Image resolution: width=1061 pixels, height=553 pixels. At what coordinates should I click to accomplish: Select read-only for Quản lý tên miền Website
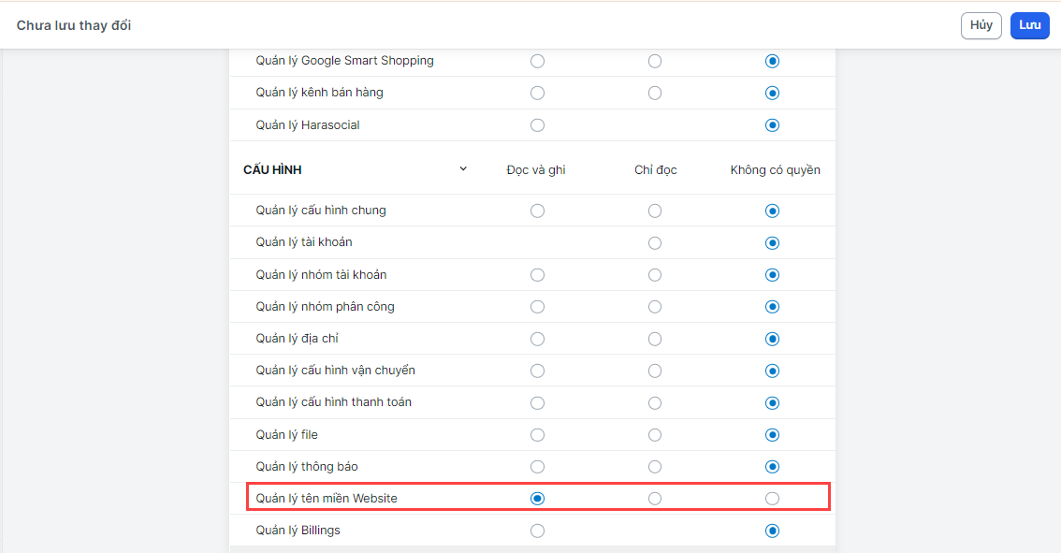point(655,499)
